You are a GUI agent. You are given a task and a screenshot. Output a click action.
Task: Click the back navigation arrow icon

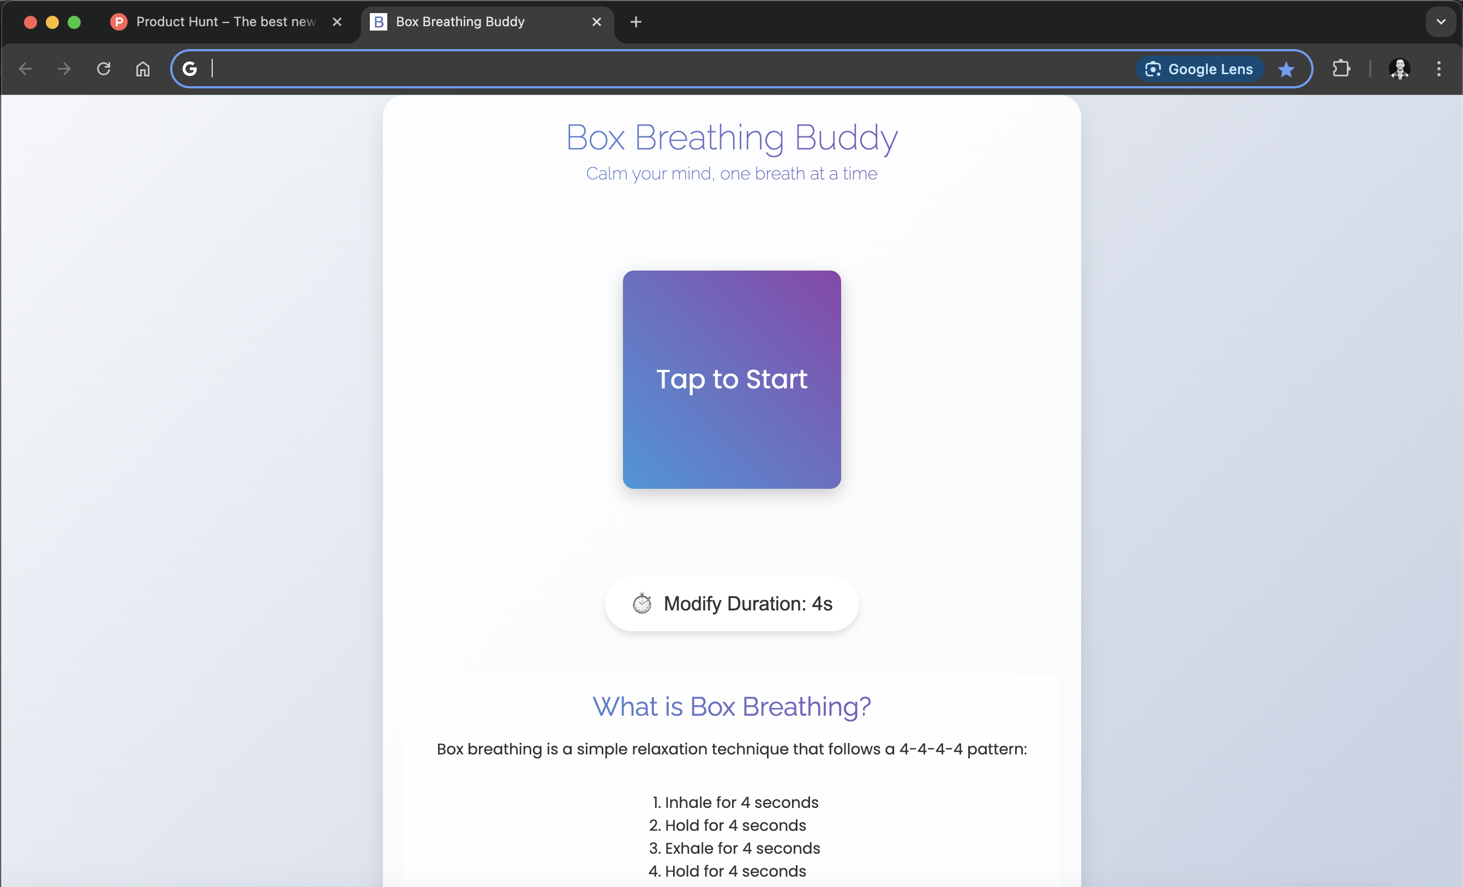pos(26,68)
